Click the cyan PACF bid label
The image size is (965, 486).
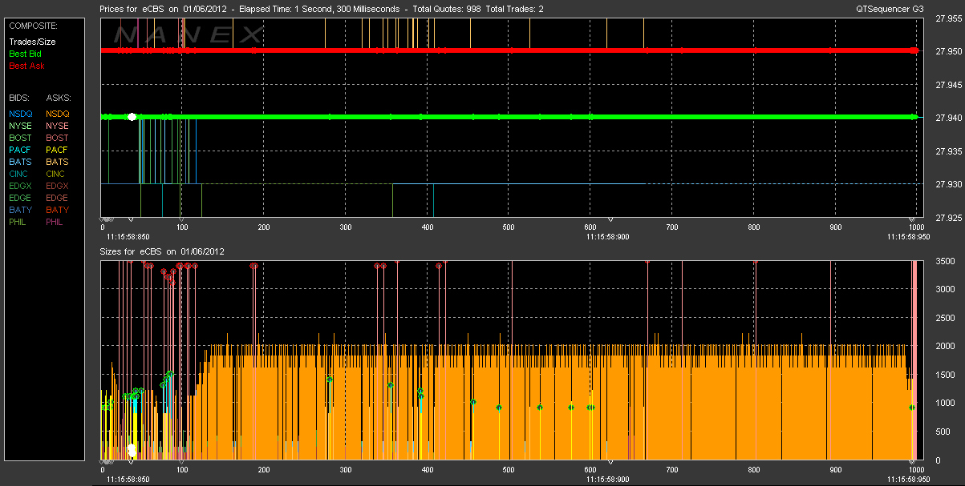coord(20,150)
